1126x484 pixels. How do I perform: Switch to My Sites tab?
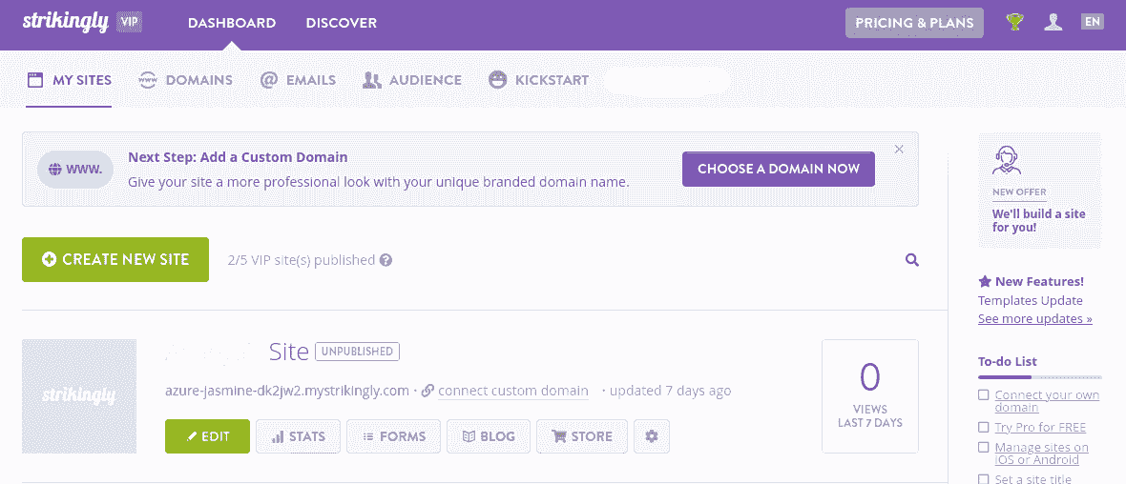pos(69,80)
